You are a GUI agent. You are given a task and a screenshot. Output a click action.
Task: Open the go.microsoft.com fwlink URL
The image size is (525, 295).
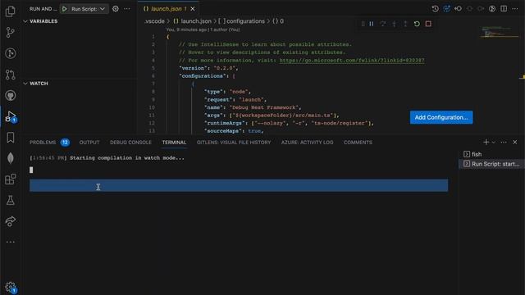point(352,60)
